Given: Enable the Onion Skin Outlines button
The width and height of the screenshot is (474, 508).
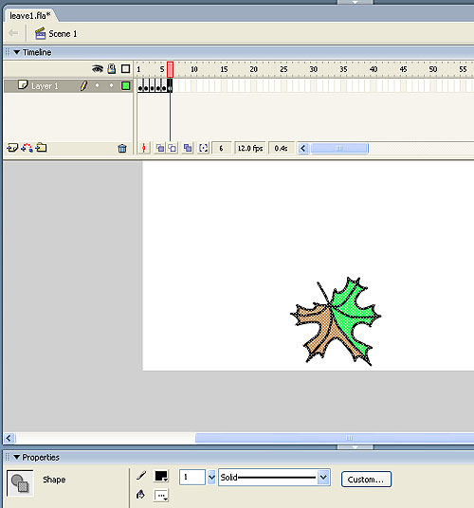Looking at the screenshot, I should (x=172, y=148).
